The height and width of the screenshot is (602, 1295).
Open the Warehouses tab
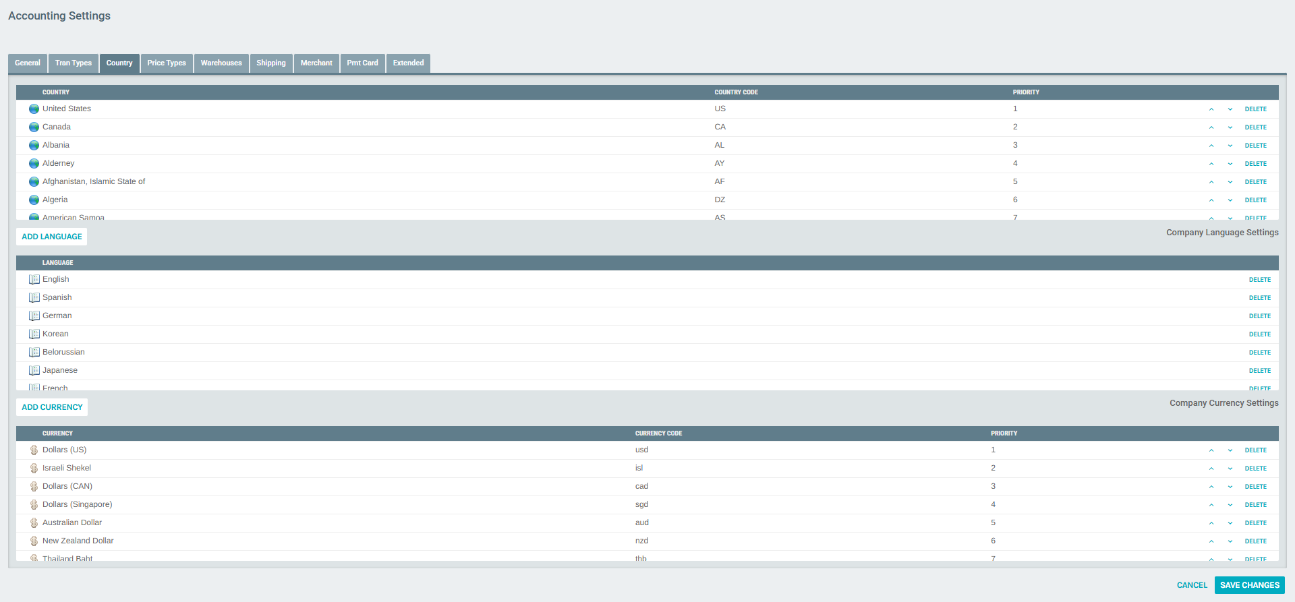click(x=221, y=63)
